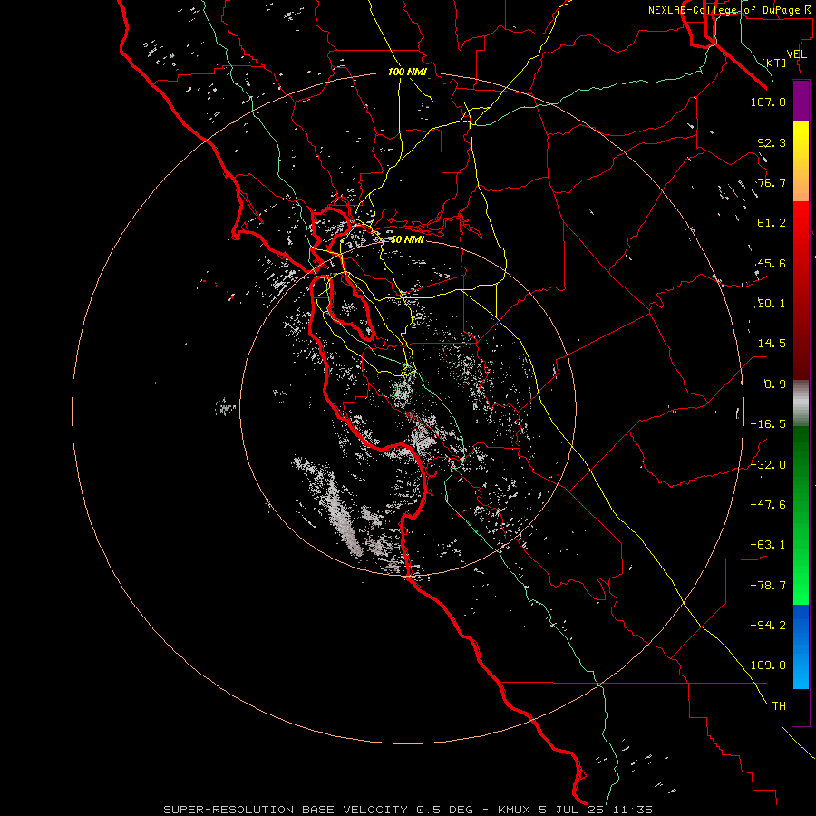Click the 14.5 legend value
This screenshot has width=816, height=816.
click(772, 344)
